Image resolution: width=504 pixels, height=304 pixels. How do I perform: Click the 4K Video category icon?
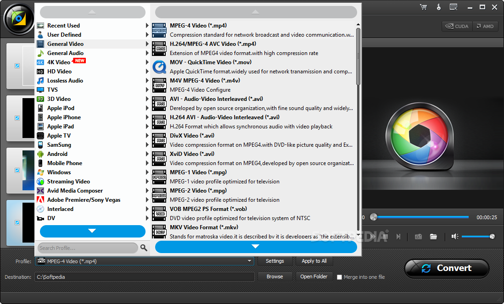tap(40, 62)
